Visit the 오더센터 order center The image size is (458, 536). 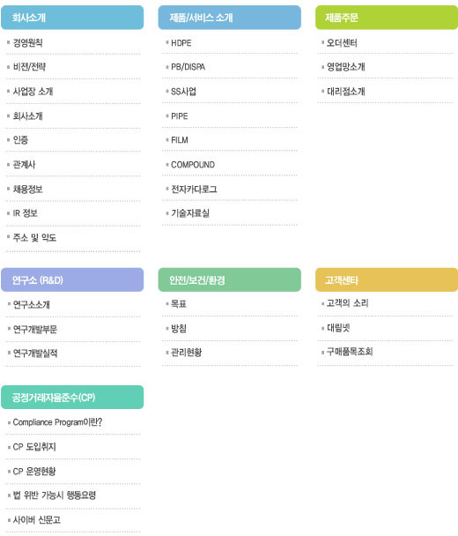pos(342,42)
